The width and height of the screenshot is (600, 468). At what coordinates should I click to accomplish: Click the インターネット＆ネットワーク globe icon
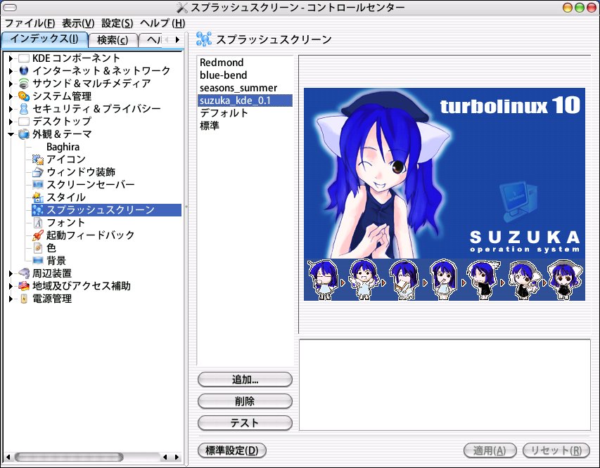(x=24, y=71)
